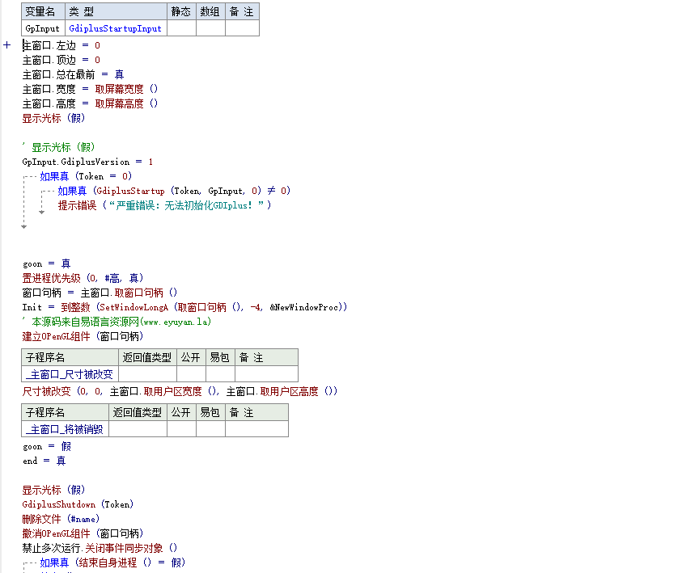Click the goon = 假 assignment
Screen dimensions: 695x573
click(47, 446)
